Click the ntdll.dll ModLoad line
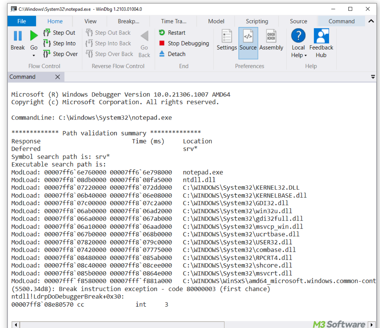This screenshot has height=328, width=380. (x=113, y=180)
